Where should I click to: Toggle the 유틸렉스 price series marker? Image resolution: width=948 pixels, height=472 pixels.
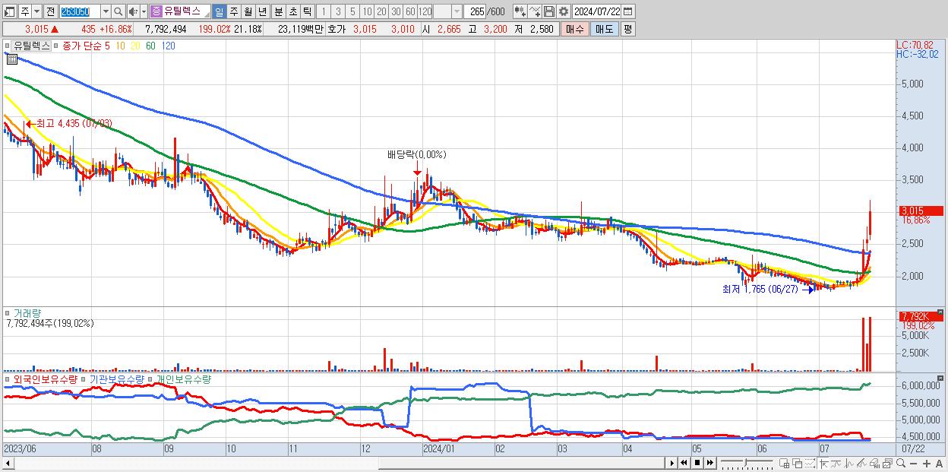click(x=8, y=46)
